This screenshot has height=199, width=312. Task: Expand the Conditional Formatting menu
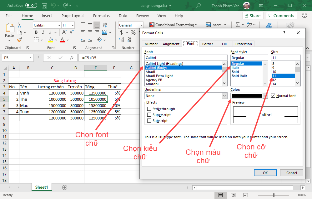pos(196,25)
